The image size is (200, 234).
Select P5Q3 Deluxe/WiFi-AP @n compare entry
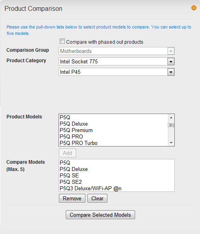117,188
